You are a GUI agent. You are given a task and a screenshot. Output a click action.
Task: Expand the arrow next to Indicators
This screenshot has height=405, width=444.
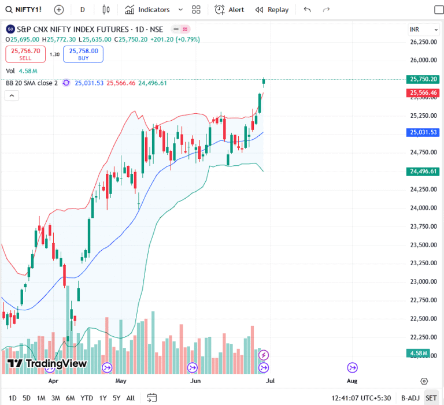tap(180, 10)
